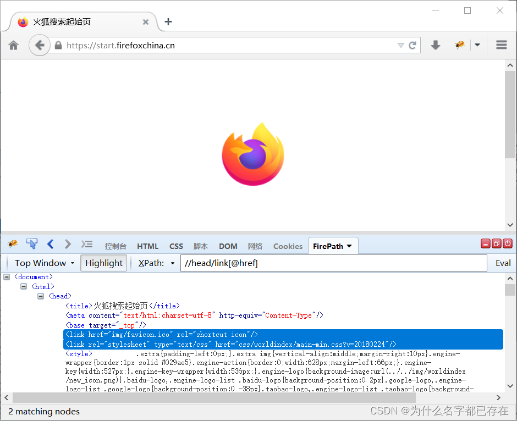Collapse the head tree node
This screenshot has height=421, width=517.
pyautogui.click(x=41, y=296)
